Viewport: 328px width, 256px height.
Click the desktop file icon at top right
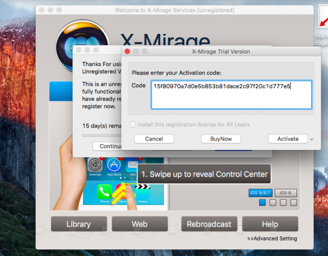(323, 16)
